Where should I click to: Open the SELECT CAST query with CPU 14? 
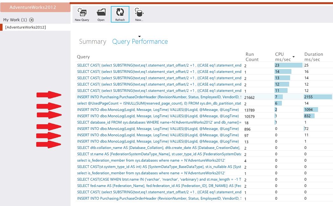click(159, 72)
